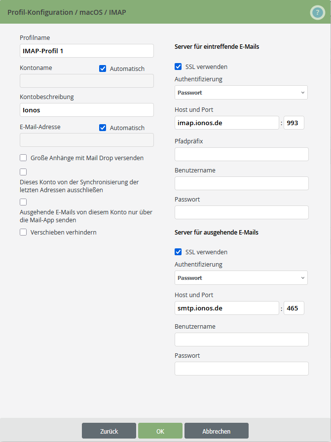Open the outgoing Authentifizierung dropdown
The height and width of the screenshot is (442, 331).
click(241, 277)
